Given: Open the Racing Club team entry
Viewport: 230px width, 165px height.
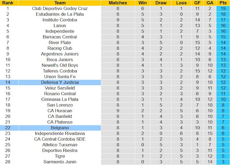Looking at the screenshot, I should [x=60, y=48].
